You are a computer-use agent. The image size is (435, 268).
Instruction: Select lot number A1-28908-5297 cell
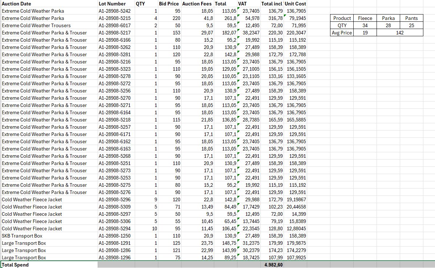coord(116,214)
